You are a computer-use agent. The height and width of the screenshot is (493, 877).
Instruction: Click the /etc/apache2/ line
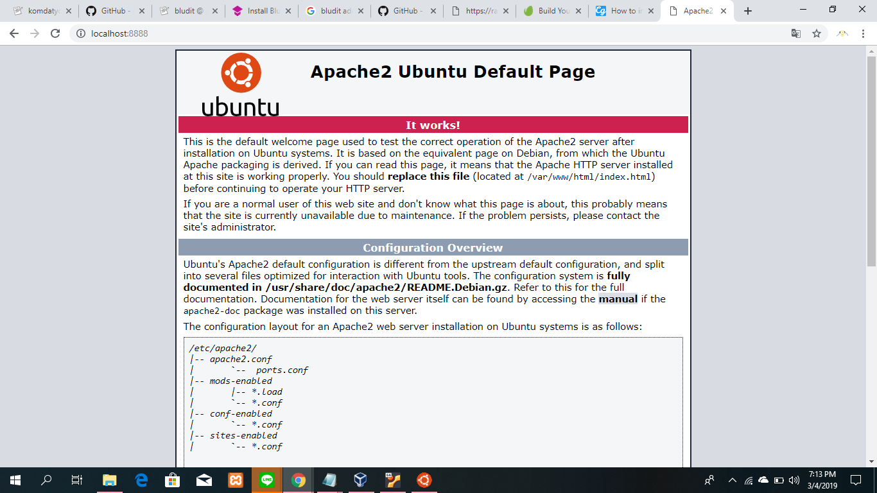[x=223, y=349]
